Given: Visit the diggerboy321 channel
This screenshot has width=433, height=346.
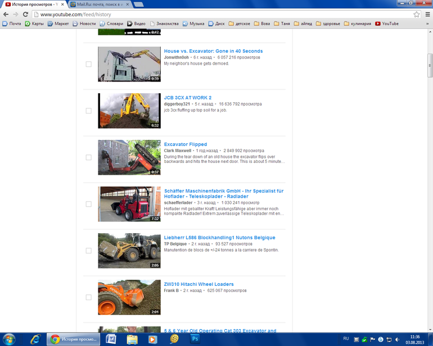Looking at the screenshot, I should click(177, 104).
